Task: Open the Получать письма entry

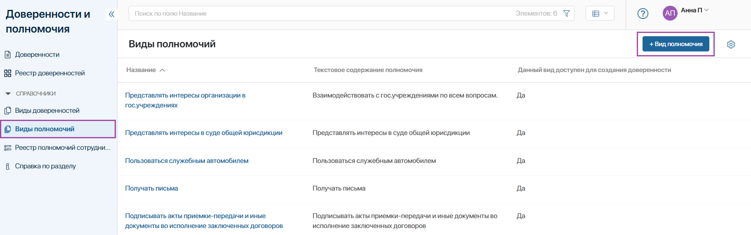Action: (x=151, y=188)
